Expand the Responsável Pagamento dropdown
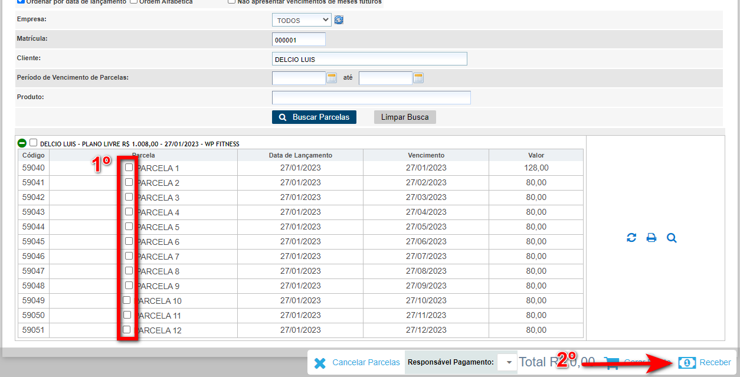 (x=509, y=362)
